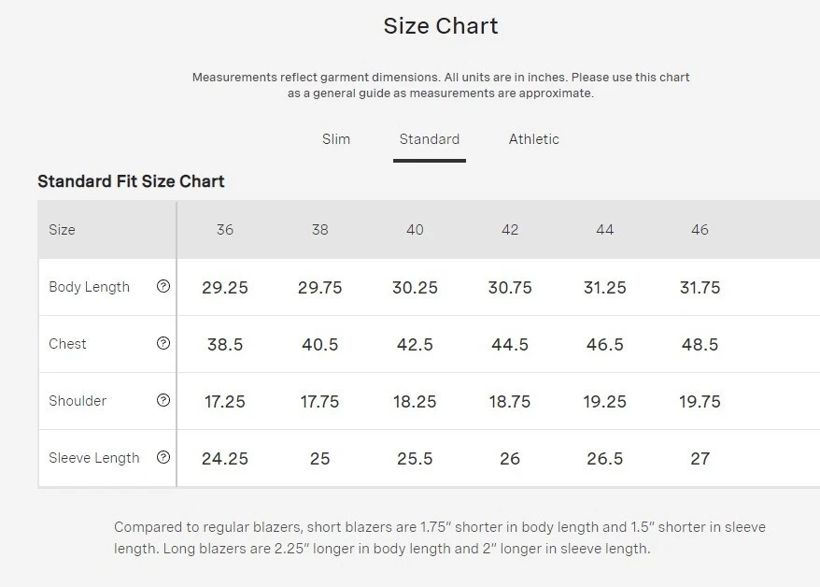Click the Body Length row label
Viewport: 820px width, 587px height.
coord(89,287)
